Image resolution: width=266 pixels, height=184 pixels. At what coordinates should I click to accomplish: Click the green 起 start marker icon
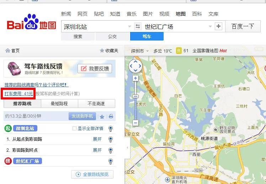[8, 129]
